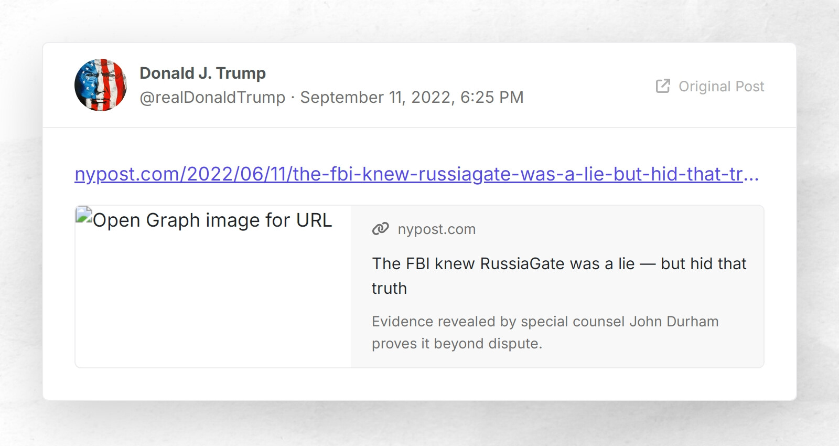Select the link preview card
Image resolution: width=839 pixels, height=446 pixels.
point(418,286)
